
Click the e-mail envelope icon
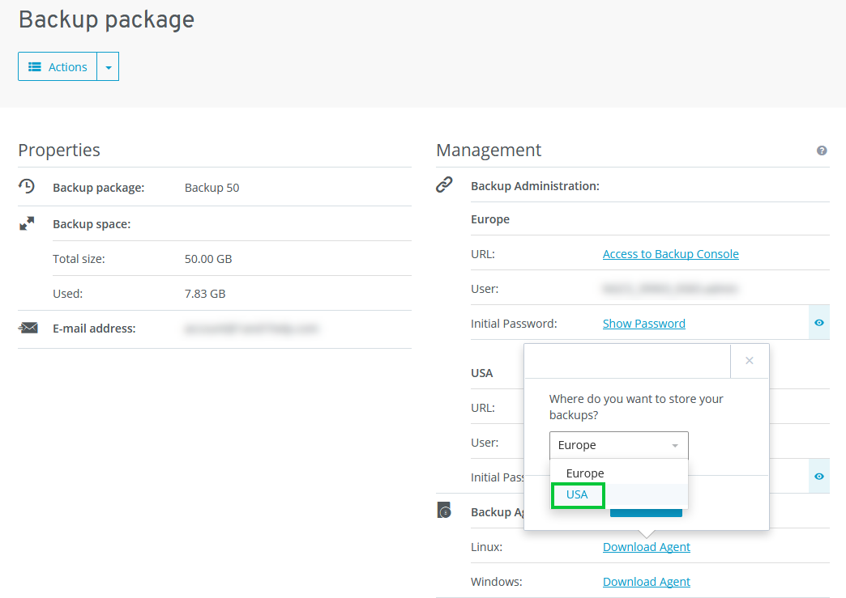(x=28, y=328)
